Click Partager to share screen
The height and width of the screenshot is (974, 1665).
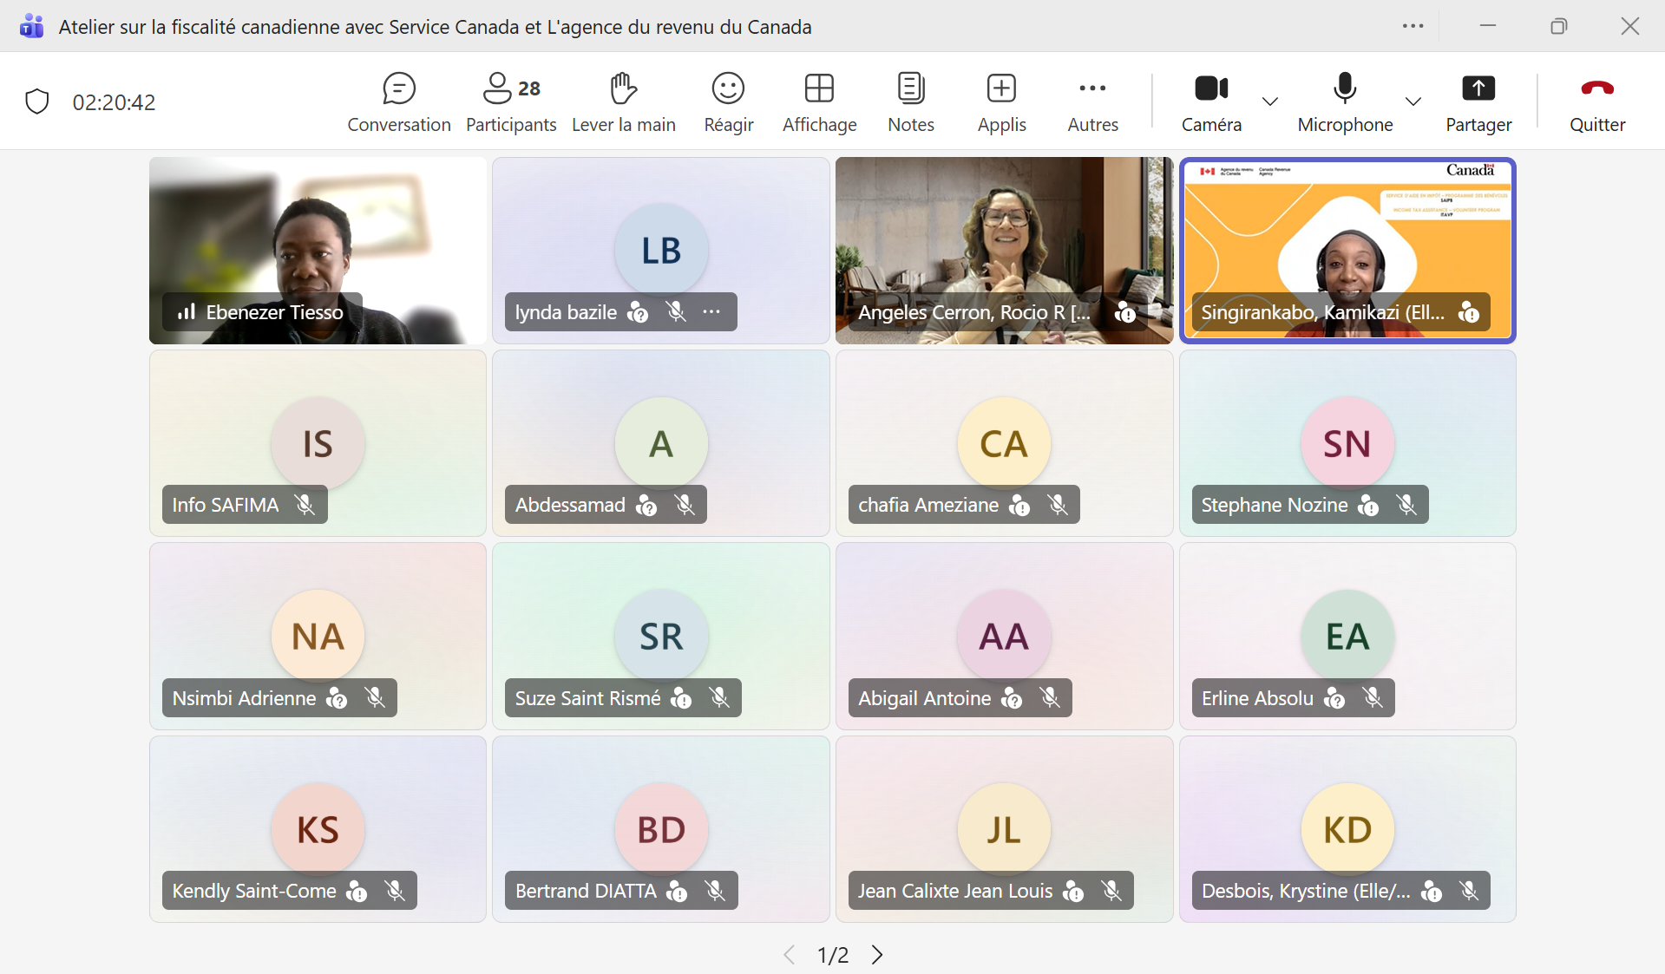point(1478,102)
